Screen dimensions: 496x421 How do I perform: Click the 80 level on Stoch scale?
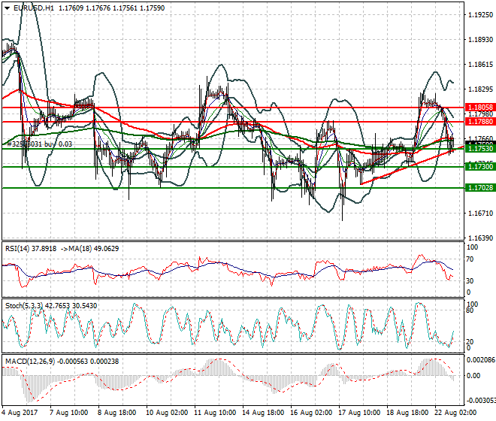(x=470, y=310)
